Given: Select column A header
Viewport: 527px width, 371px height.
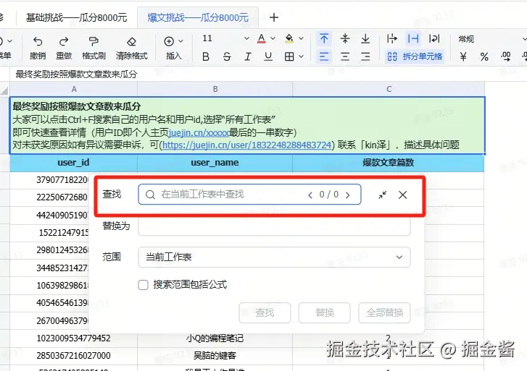Looking at the screenshot, I should click(74, 89).
